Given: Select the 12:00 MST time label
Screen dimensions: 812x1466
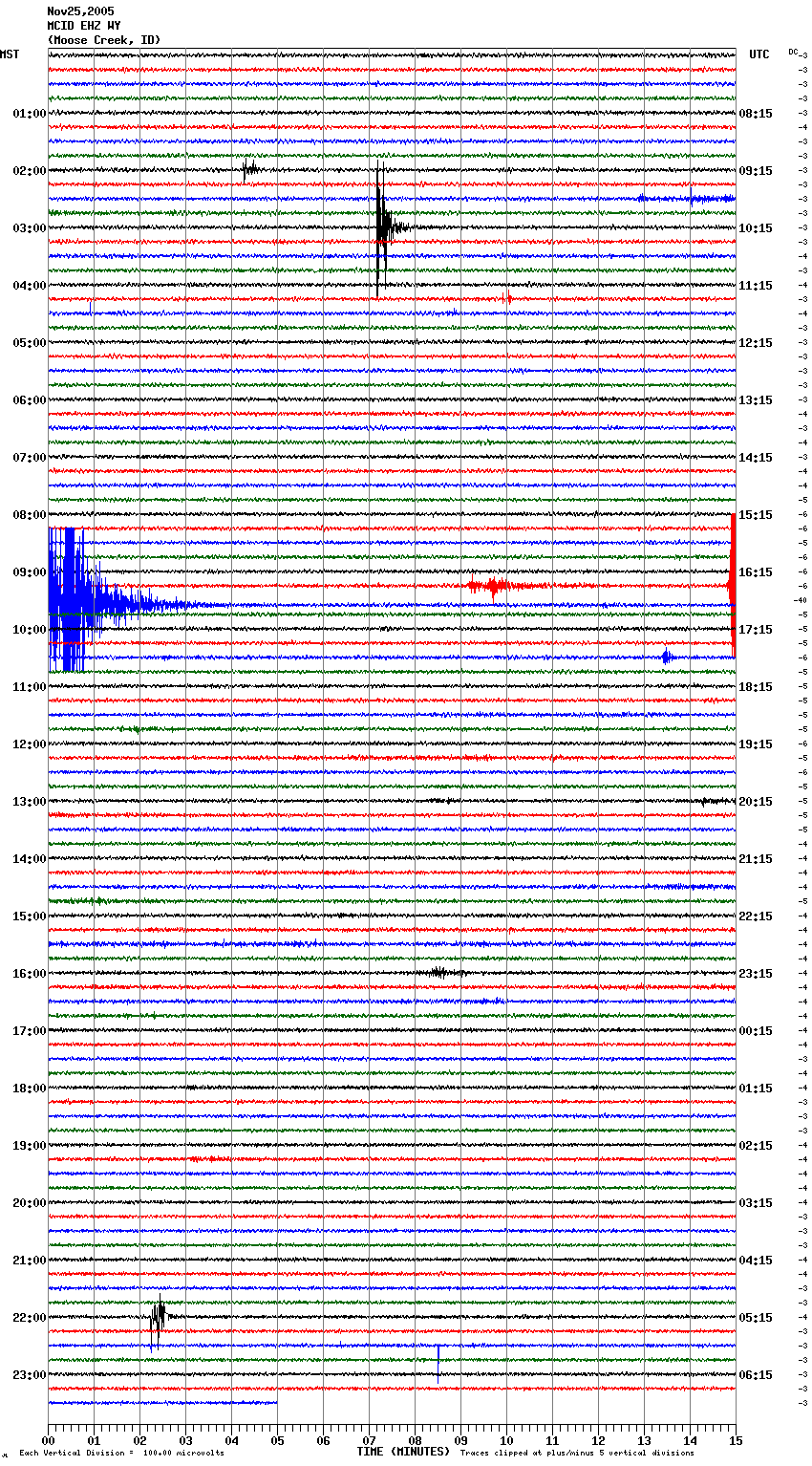Looking at the screenshot, I should (30, 744).
